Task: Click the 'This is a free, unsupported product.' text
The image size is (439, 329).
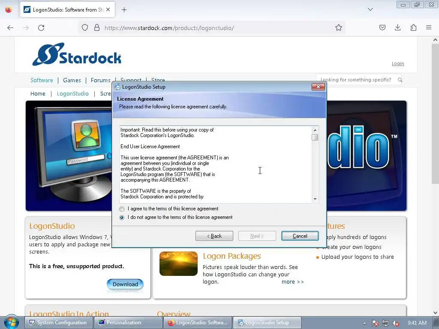Action: tap(77, 266)
